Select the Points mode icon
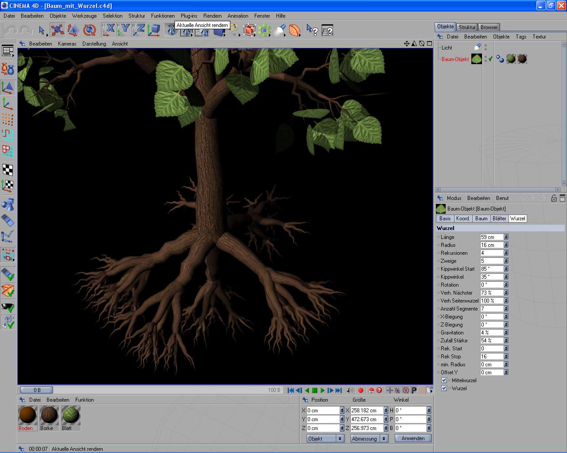Viewport: 567px width, 453px height. [x=8, y=119]
